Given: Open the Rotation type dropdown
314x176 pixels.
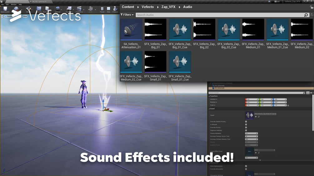Looking at the screenshot, I should [x=213, y=102].
